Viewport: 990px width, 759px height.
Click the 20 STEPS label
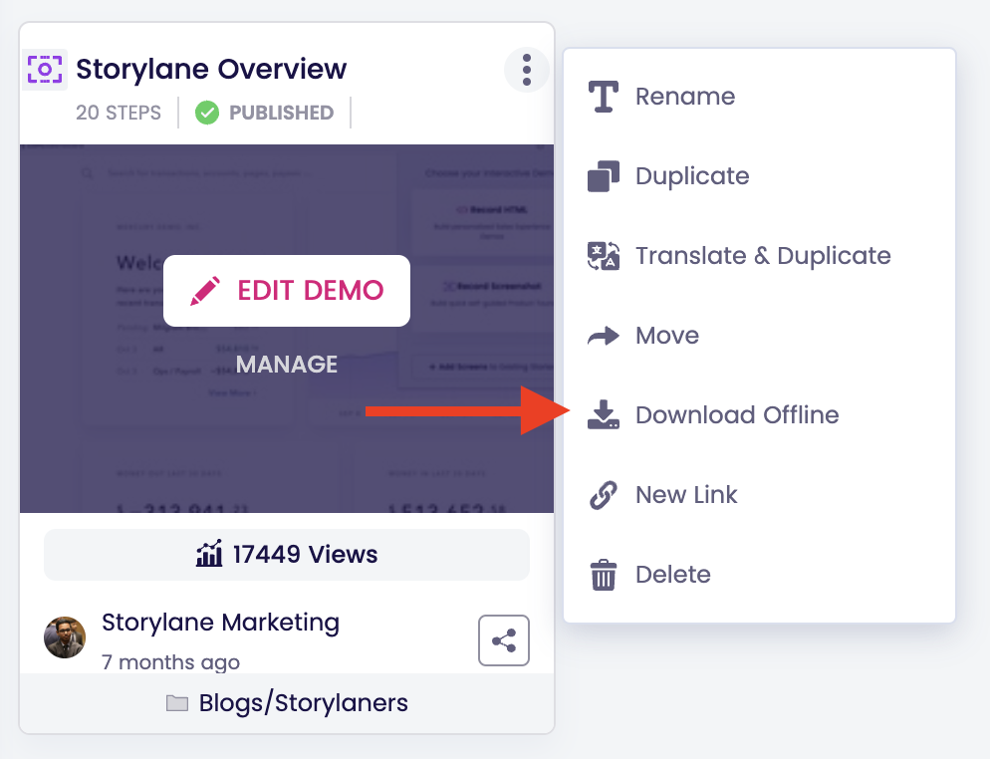point(119,113)
